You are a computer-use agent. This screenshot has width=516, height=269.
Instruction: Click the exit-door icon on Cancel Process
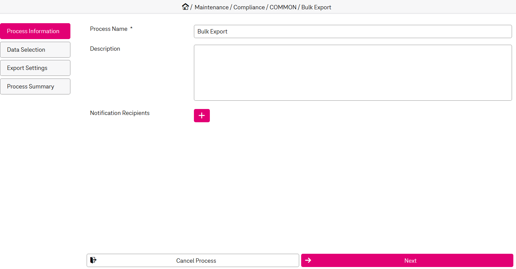(x=93, y=260)
